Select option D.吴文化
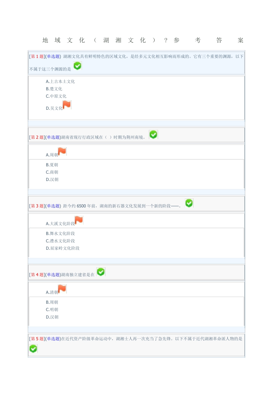278x394 pixels. click(54, 108)
